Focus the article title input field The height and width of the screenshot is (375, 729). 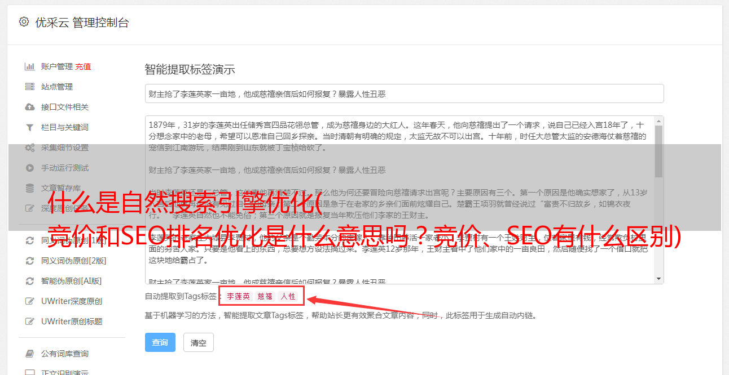[x=404, y=93]
